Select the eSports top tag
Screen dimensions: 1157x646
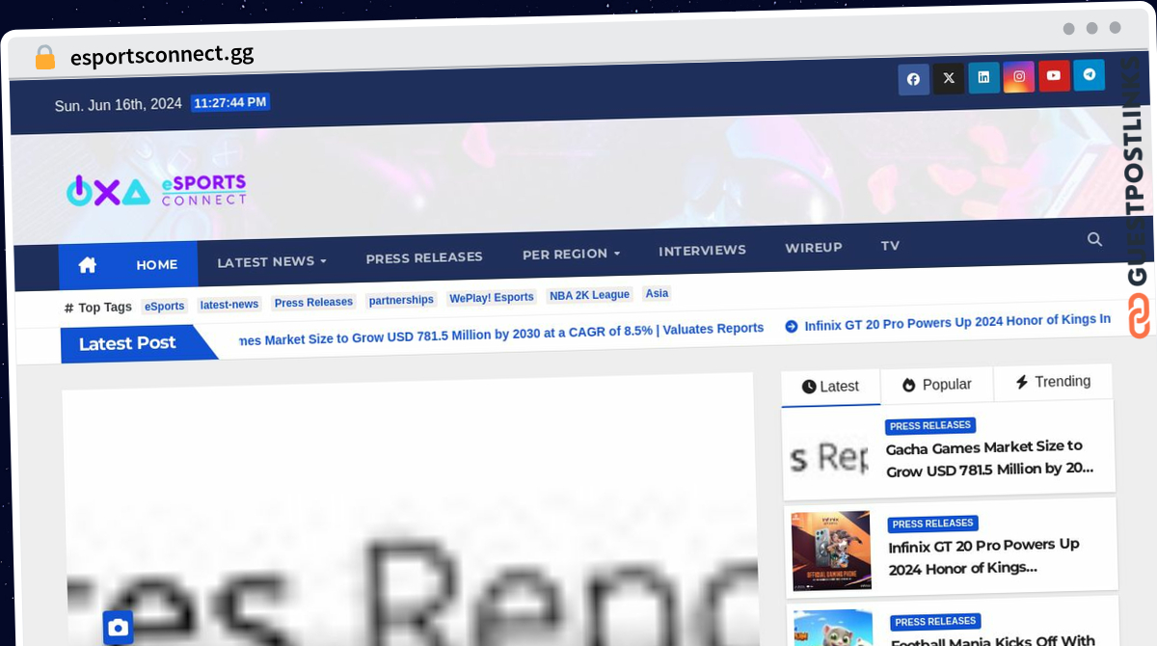[x=165, y=307]
